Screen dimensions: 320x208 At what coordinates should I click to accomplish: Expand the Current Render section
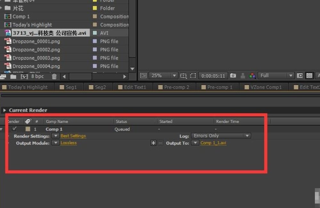click(4, 110)
